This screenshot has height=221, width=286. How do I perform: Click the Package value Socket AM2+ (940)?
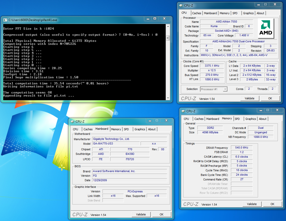click(226, 31)
